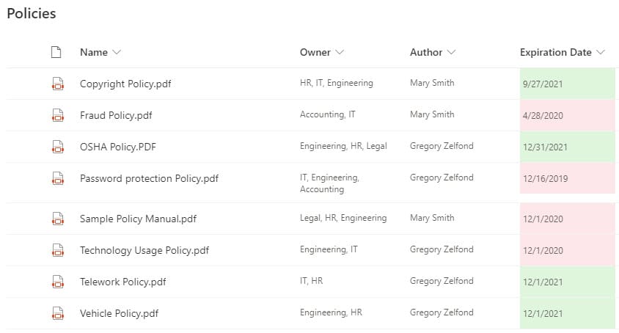Open the Telework Policy.pdf document link
Screen dimensions: 619x333
pos(122,282)
